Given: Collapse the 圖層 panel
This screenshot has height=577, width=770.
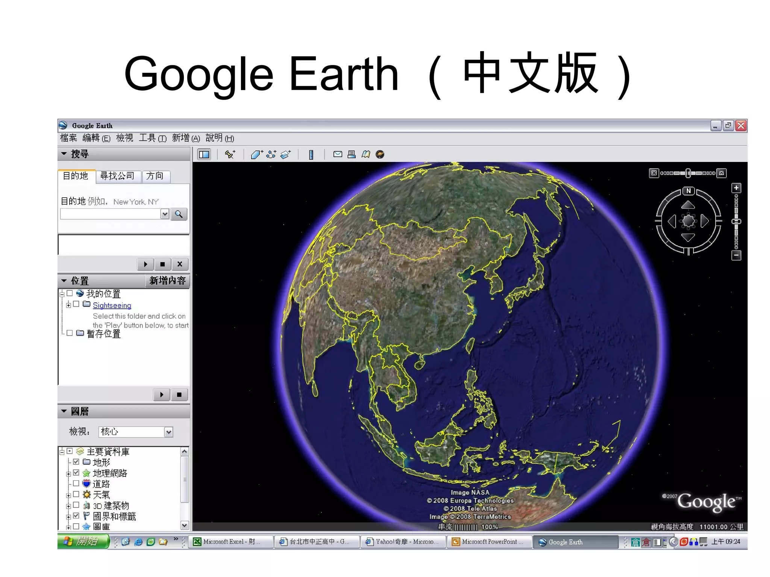Looking at the screenshot, I should pyautogui.click(x=64, y=411).
